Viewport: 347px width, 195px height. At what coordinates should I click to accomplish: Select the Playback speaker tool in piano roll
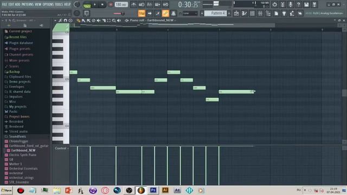click(119, 21)
